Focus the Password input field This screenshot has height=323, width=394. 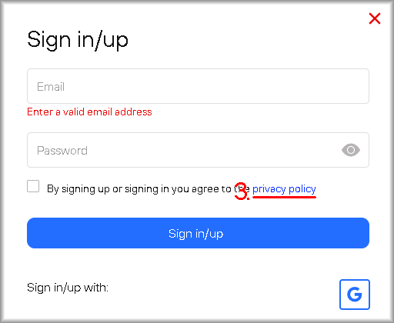pyautogui.click(x=198, y=150)
